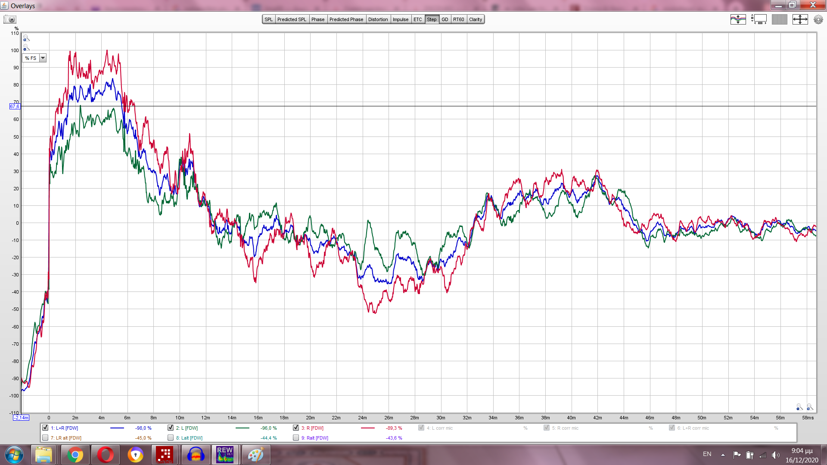
Task: Open the % FS units dropdown
Action: pos(42,58)
